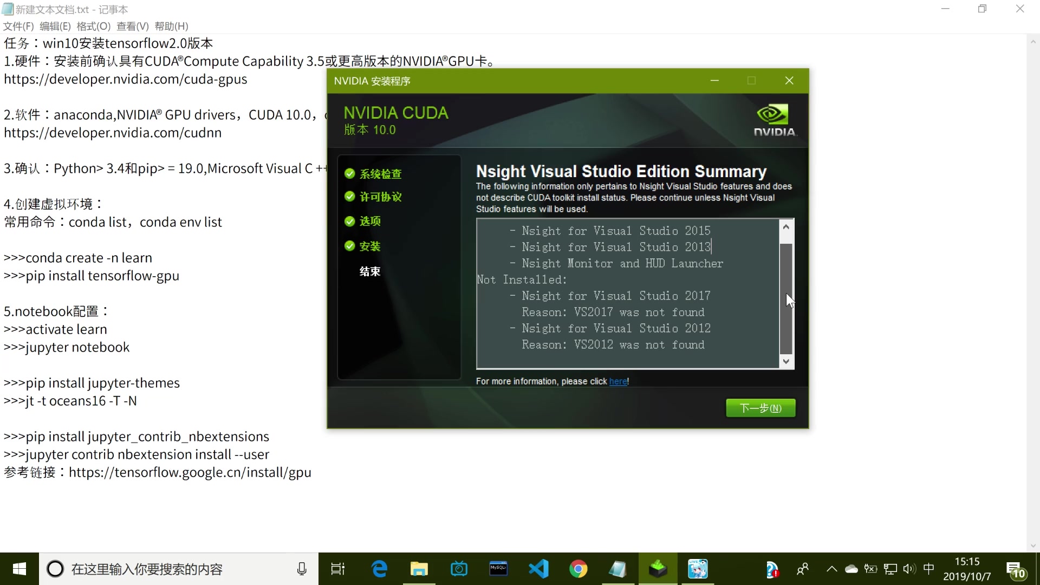This screenshot has height=585, width=1040.
Task: Click the microphone icon in the search box
Action: click(302, 569)
